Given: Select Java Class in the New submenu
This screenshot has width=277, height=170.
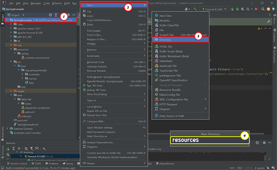Looking at the screenshot, I should [180, 16].
